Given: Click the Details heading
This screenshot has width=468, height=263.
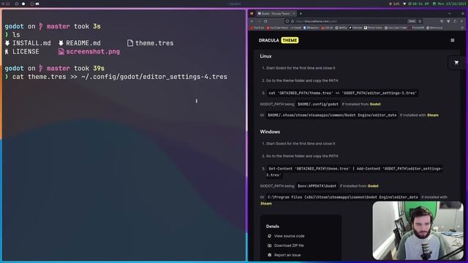Looking at the screenshot, I should point(273,226).
